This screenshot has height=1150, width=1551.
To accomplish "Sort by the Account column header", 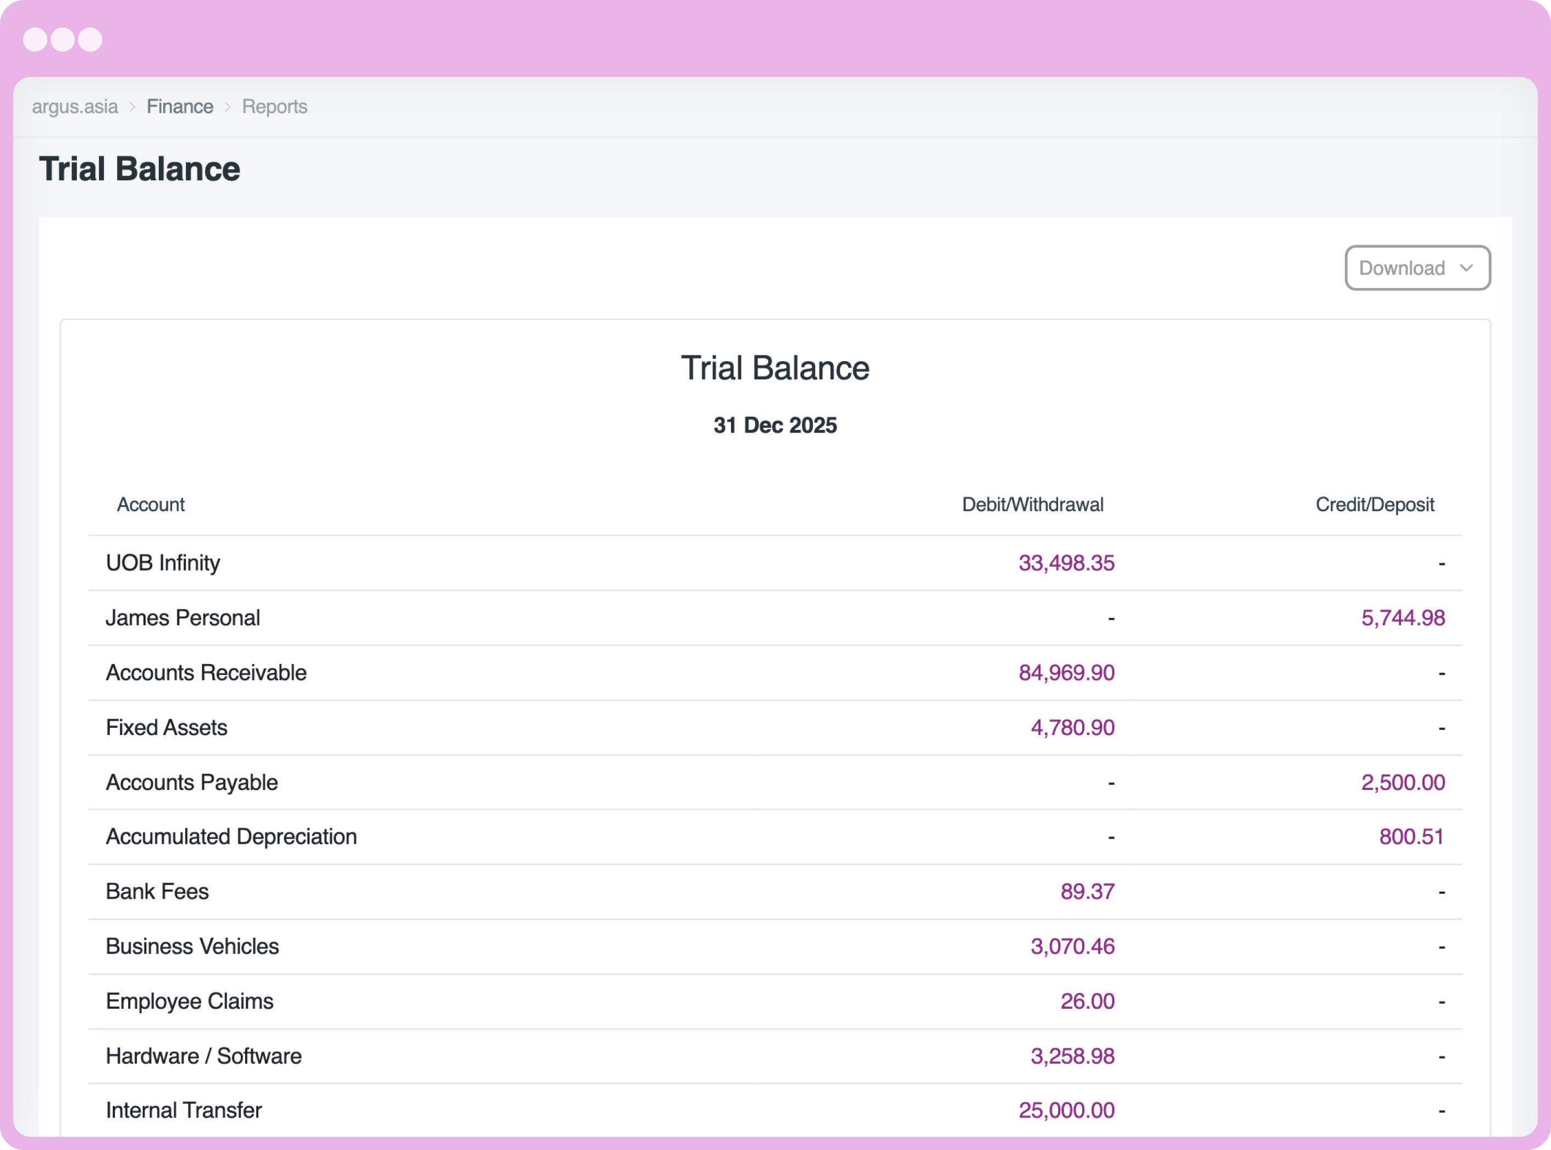I will (151, 505).
